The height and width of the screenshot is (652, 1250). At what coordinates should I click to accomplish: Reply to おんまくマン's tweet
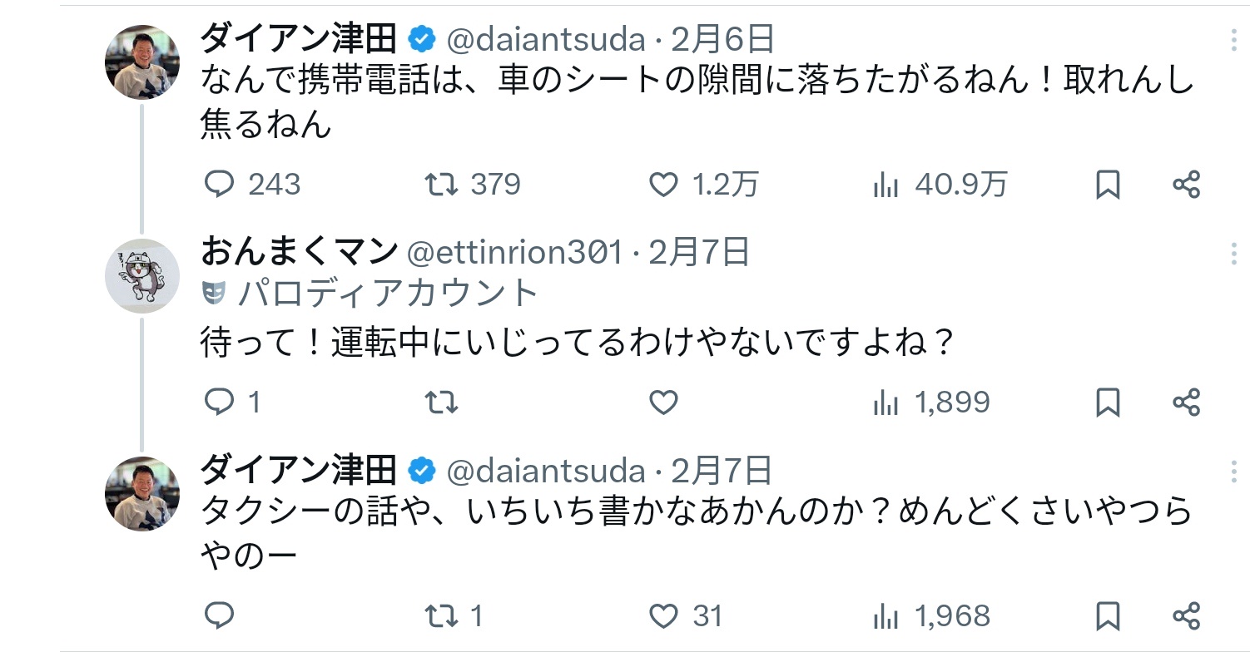[220, 403]
